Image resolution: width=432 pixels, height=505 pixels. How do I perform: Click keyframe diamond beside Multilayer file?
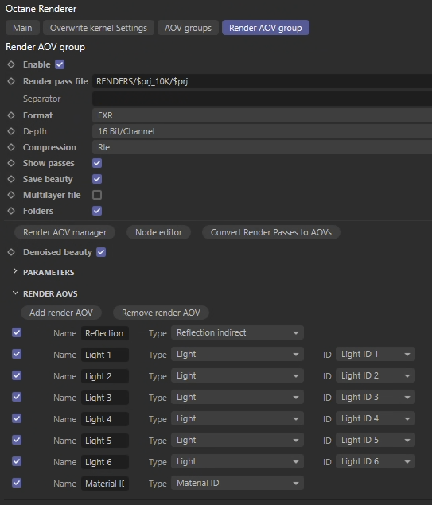point(11,195)
